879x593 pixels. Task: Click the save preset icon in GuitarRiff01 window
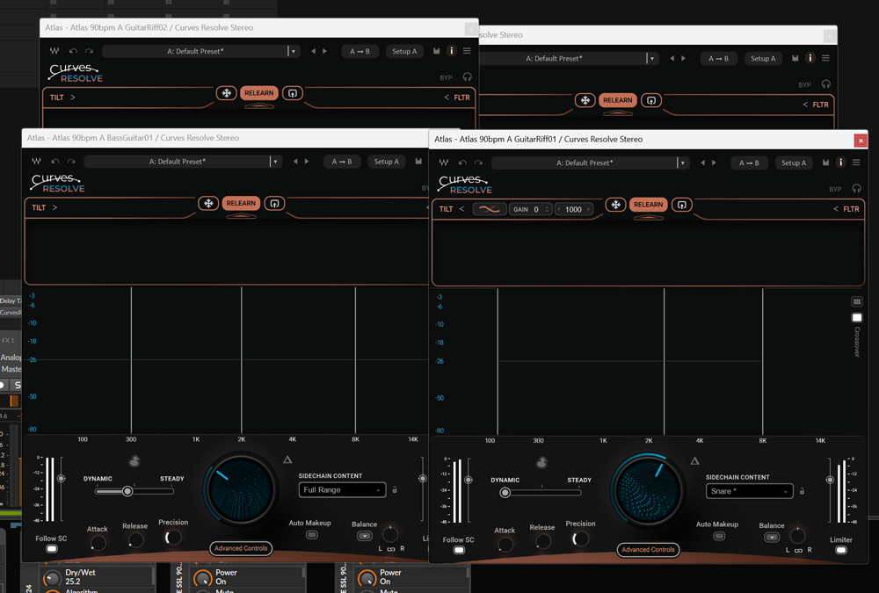coord(825,163)
